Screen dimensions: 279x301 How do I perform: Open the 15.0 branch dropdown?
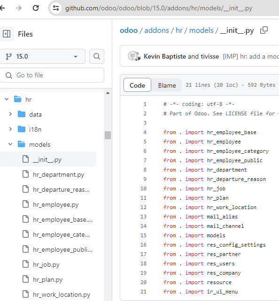point(42,56)
